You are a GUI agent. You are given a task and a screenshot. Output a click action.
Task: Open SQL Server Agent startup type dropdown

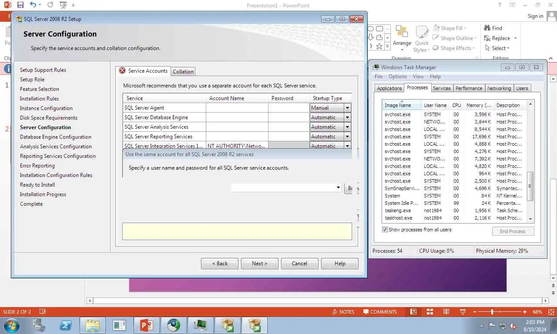347,108
